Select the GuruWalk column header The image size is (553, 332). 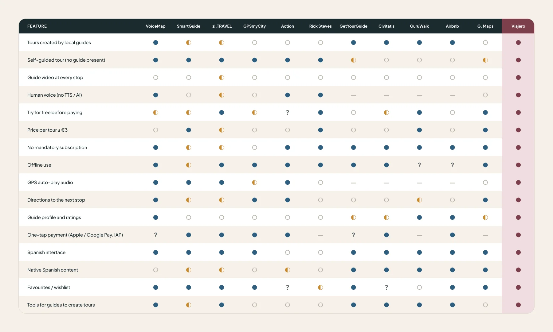pyautogui.click(x=419, y=26)
